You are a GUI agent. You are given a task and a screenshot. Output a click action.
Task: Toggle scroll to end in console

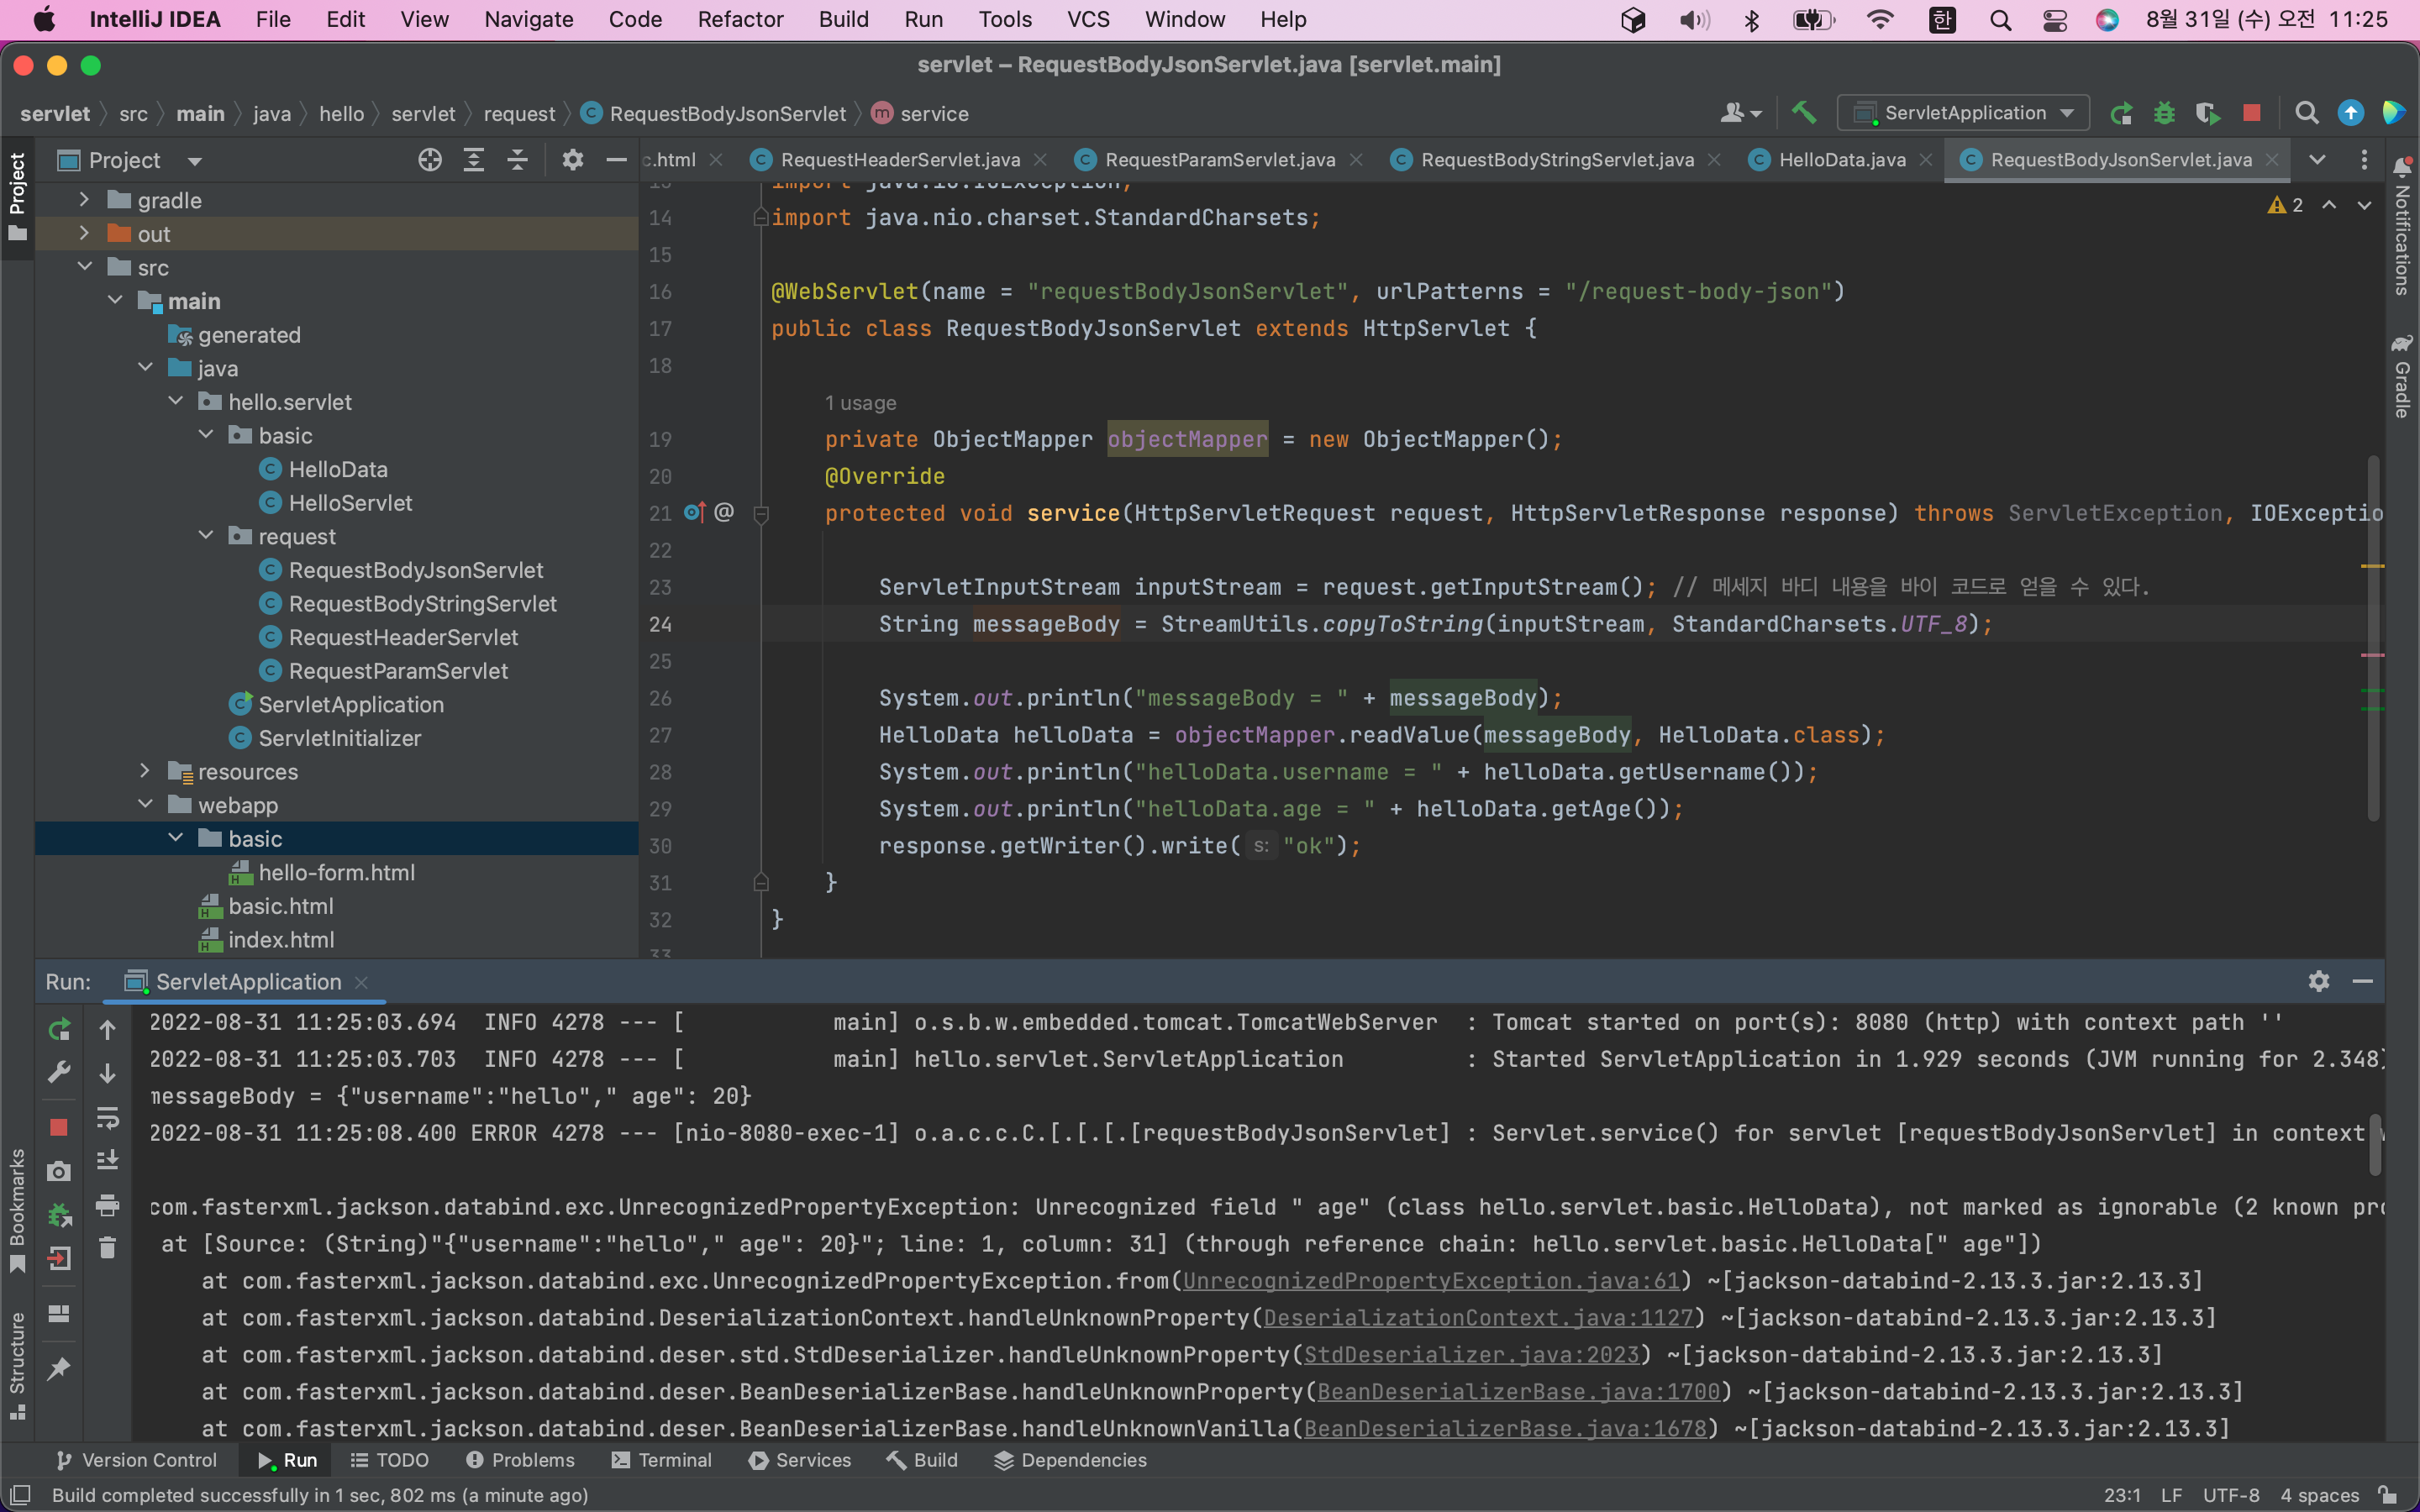pos(107,1160)
